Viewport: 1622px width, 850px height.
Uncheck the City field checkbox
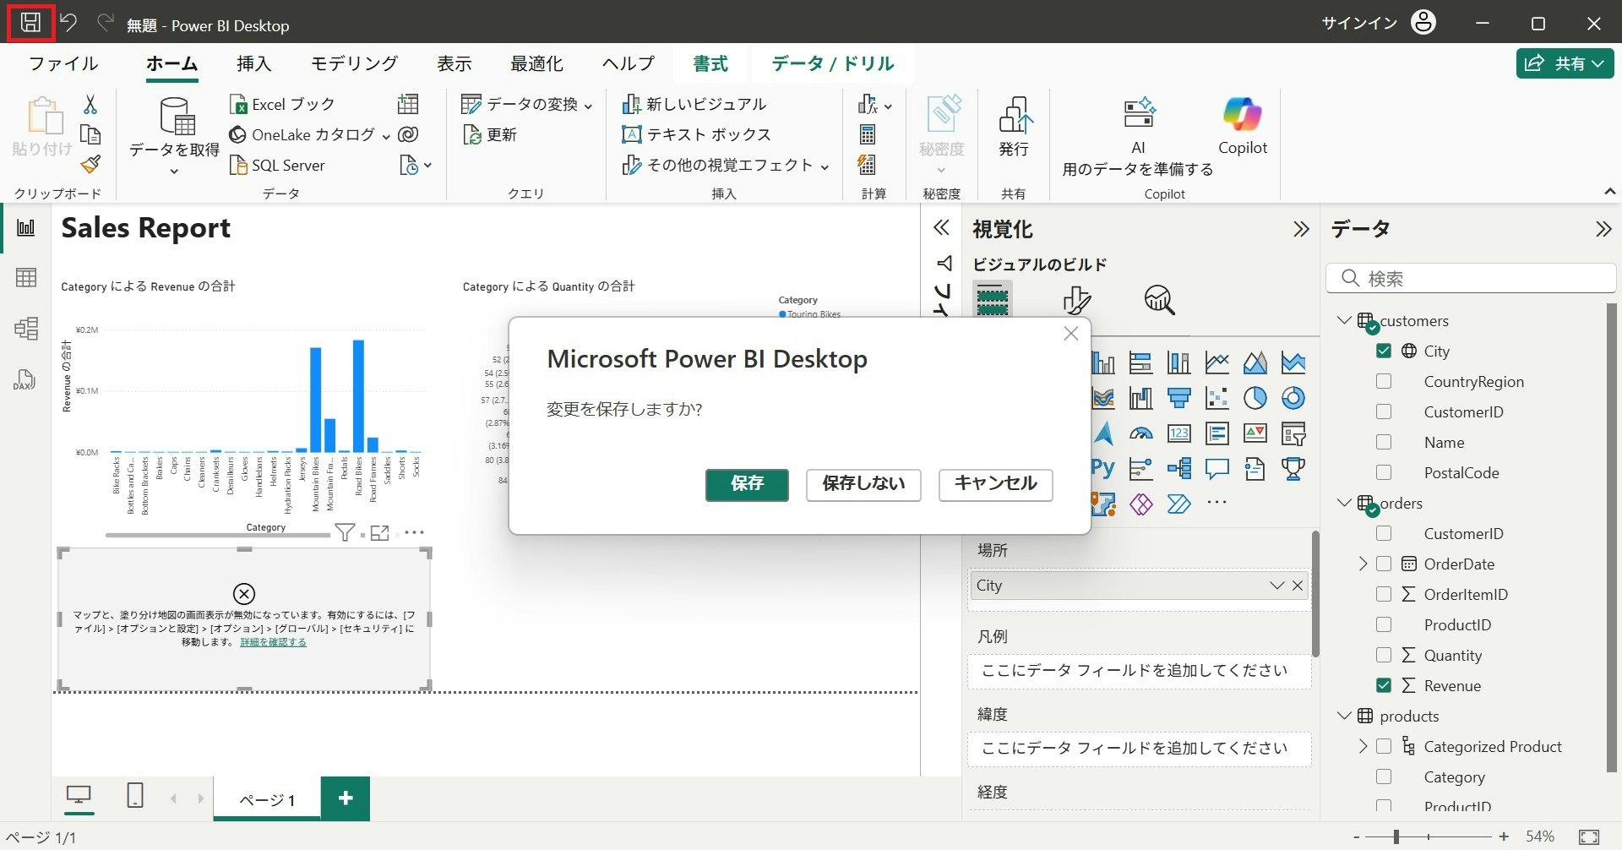(1384, 351)
